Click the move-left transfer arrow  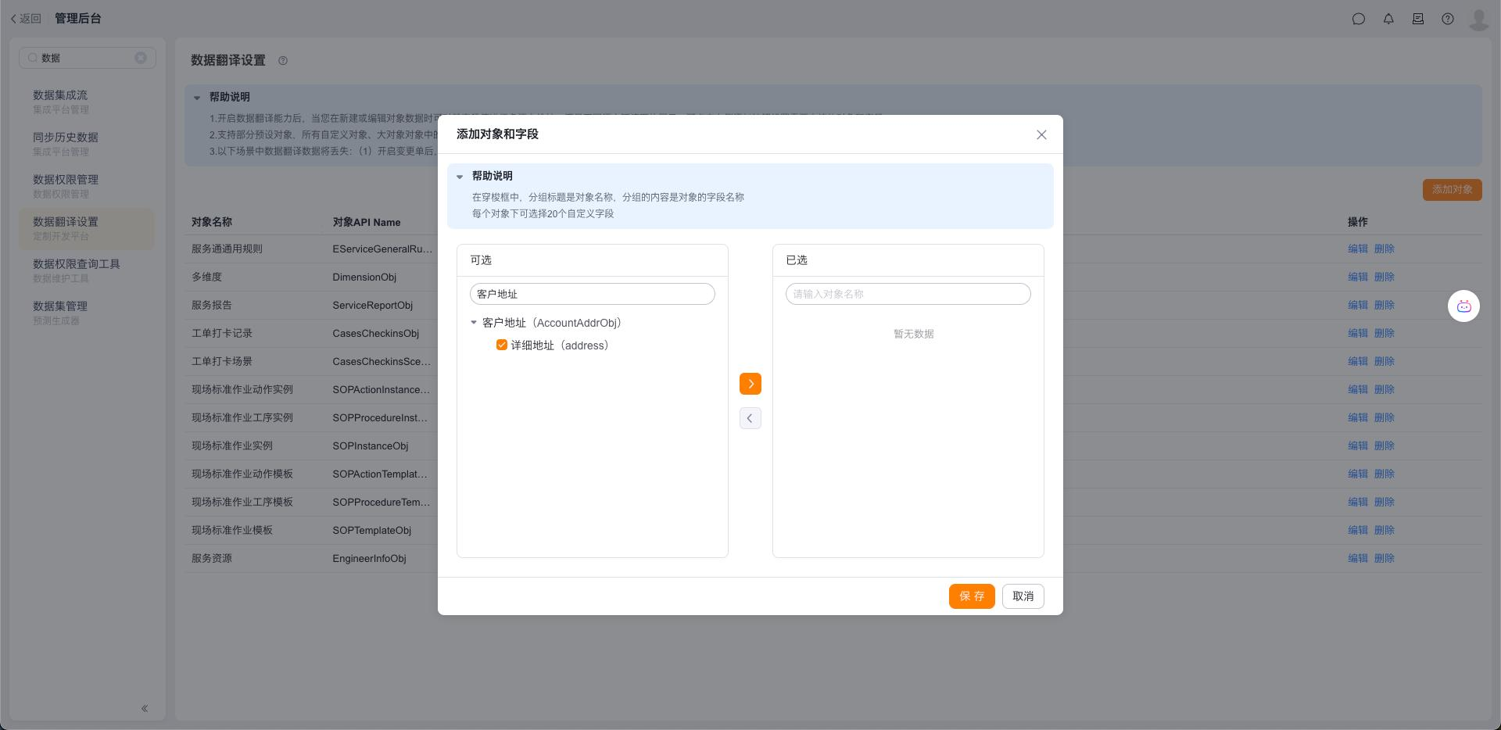[750, 418]
